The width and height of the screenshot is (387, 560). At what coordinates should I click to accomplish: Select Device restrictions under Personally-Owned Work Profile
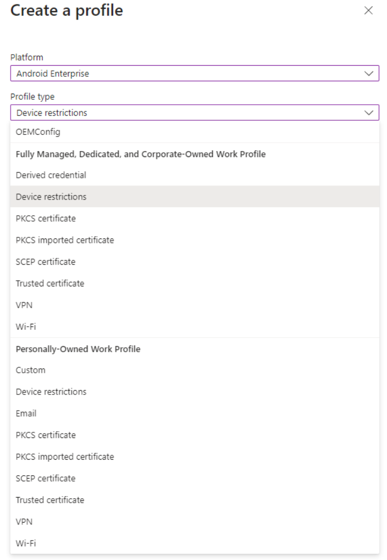pos(194,392)
